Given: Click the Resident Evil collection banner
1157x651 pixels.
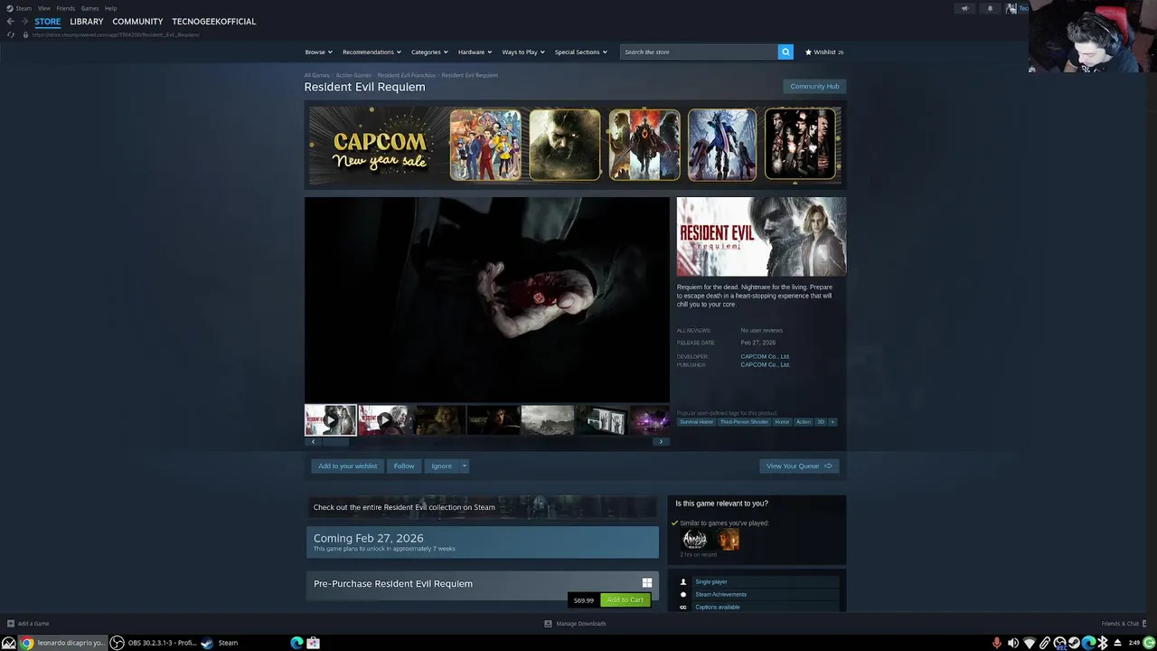Looking at the screenshot, I should pyautogui.click(x=482, y=507).
